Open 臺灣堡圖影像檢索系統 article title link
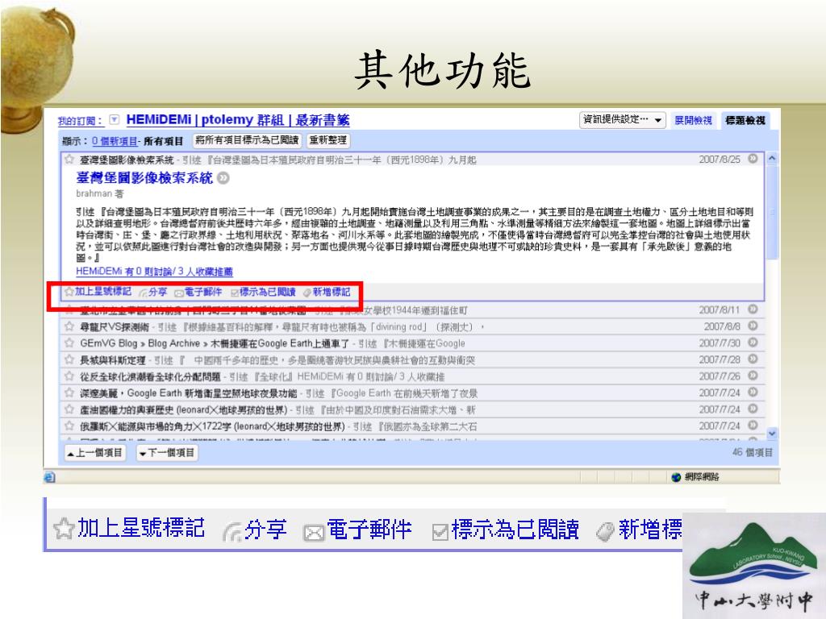 coord(144,178)
